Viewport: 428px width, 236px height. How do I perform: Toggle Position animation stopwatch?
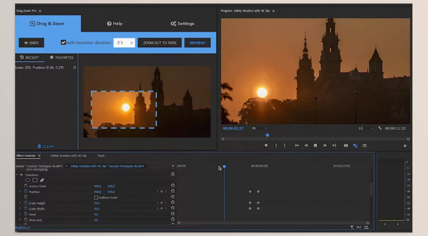click(26, 192)
